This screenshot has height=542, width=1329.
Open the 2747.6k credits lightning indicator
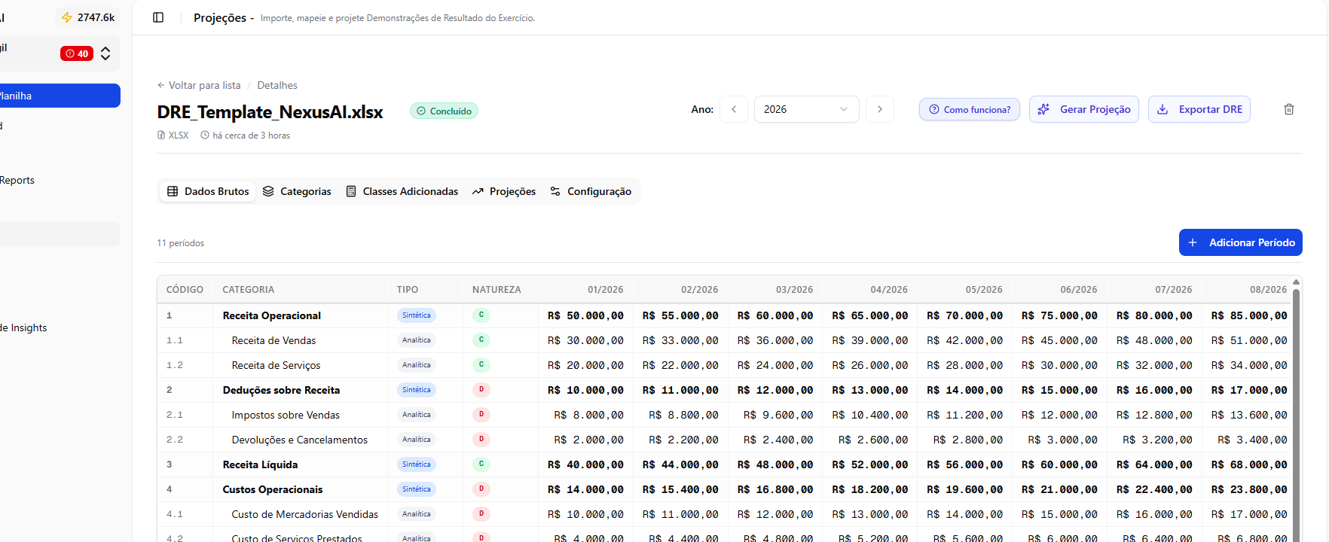89,17
